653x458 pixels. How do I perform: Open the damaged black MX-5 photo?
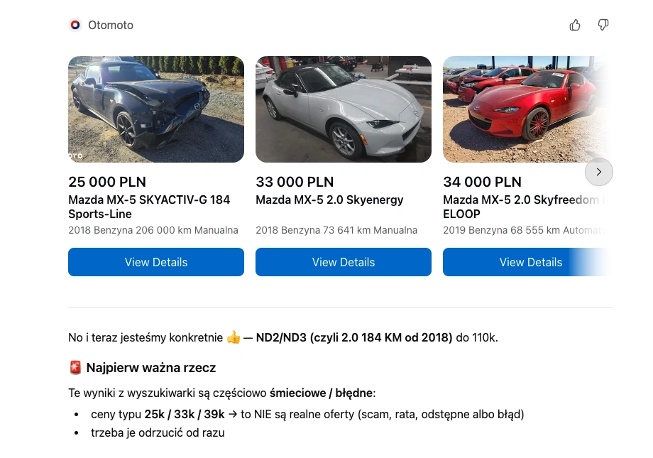(x=155, y=109)
